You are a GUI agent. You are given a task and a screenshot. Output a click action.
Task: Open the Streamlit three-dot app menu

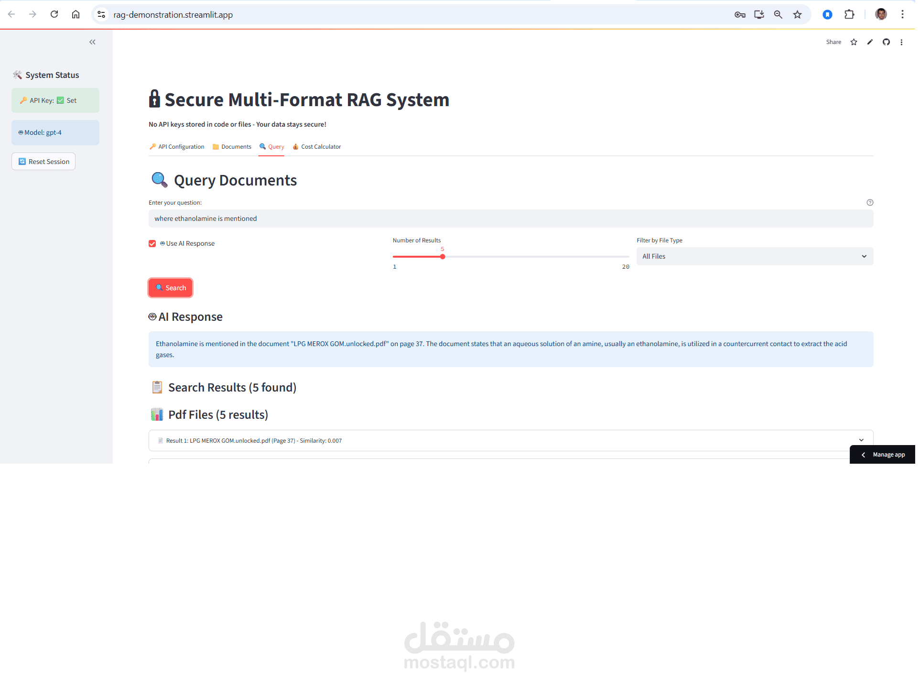click(x=901, y=42)
